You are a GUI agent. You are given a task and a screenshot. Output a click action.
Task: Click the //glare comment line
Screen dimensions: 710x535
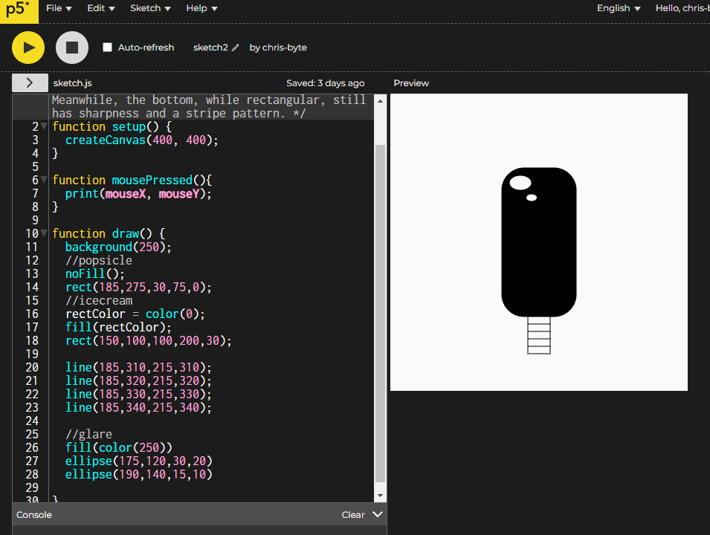[88, 434]
